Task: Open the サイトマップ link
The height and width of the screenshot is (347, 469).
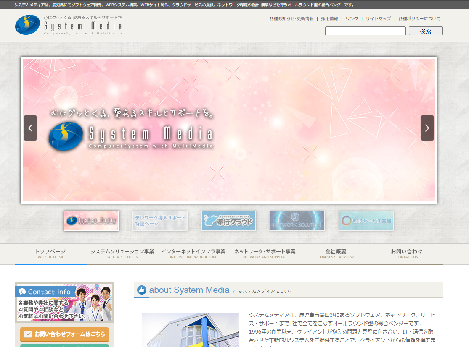Action: point(378,18)
